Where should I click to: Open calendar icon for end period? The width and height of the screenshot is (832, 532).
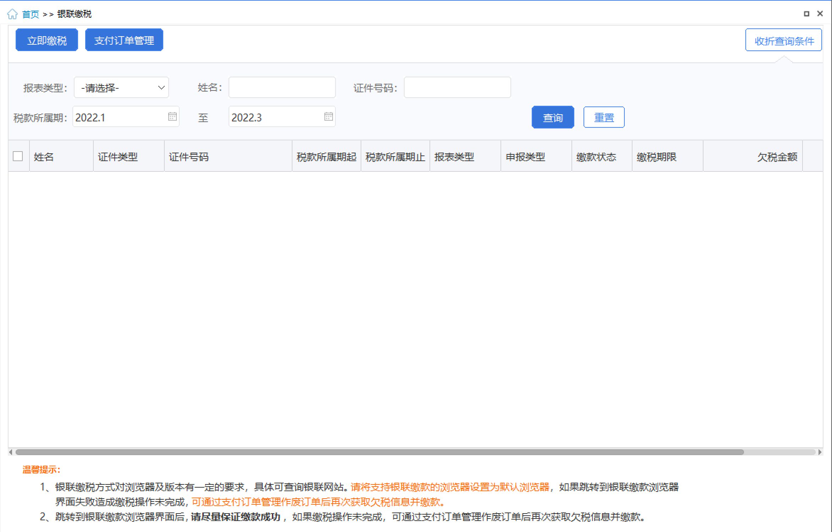(329, 116)
